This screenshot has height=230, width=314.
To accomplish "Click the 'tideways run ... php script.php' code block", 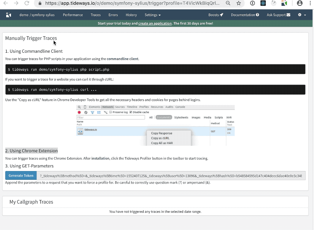I will tap(155, 69).
